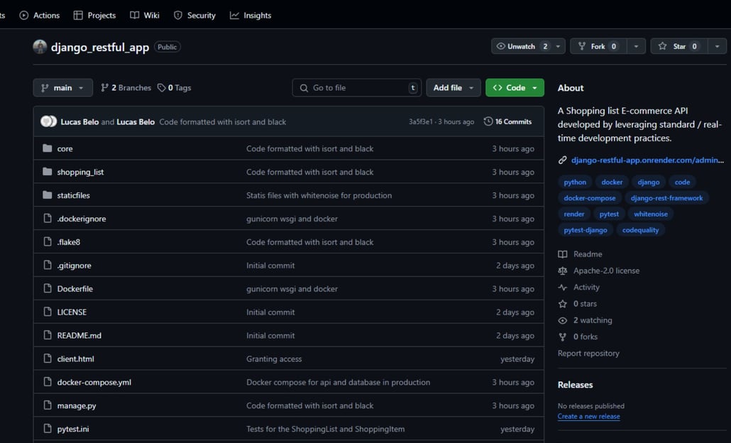Click the docker-compose.yml file icon
Image resolution: width=731 pixels, height=443 pixels.
click(47, 381)
